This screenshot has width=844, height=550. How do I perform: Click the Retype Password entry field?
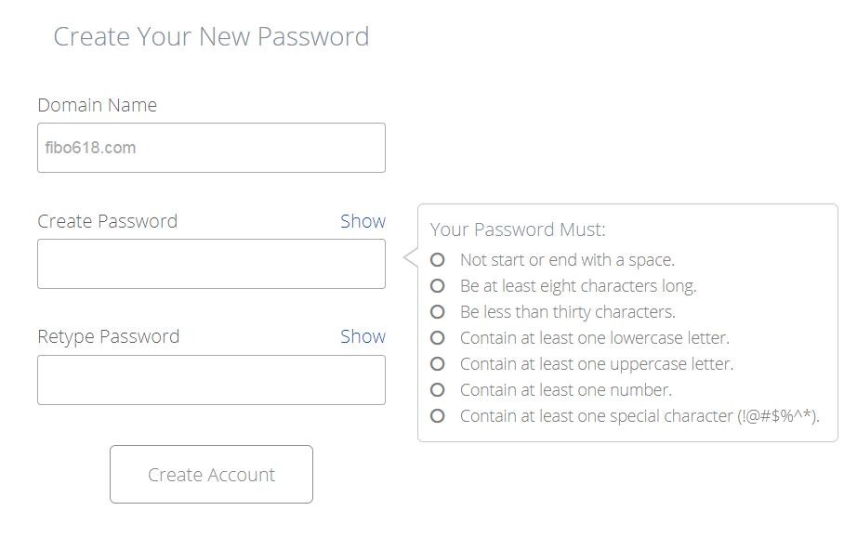tap(211, 379)
